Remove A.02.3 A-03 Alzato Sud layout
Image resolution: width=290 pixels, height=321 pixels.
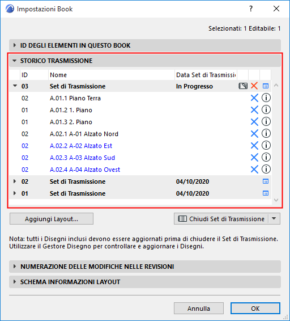click(254, 158)
